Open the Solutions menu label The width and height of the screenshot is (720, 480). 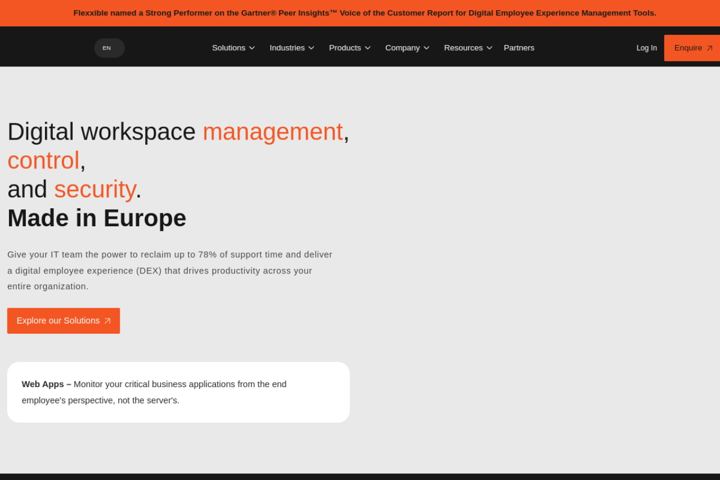(x=228, y=48)
